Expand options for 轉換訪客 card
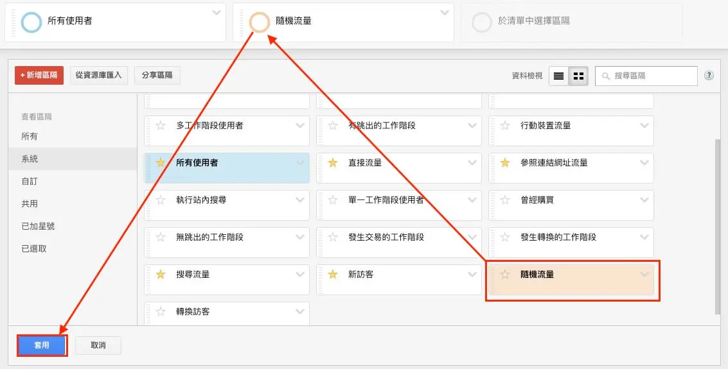This screenshot has height=369, width=728. click(x=300, y=311)
